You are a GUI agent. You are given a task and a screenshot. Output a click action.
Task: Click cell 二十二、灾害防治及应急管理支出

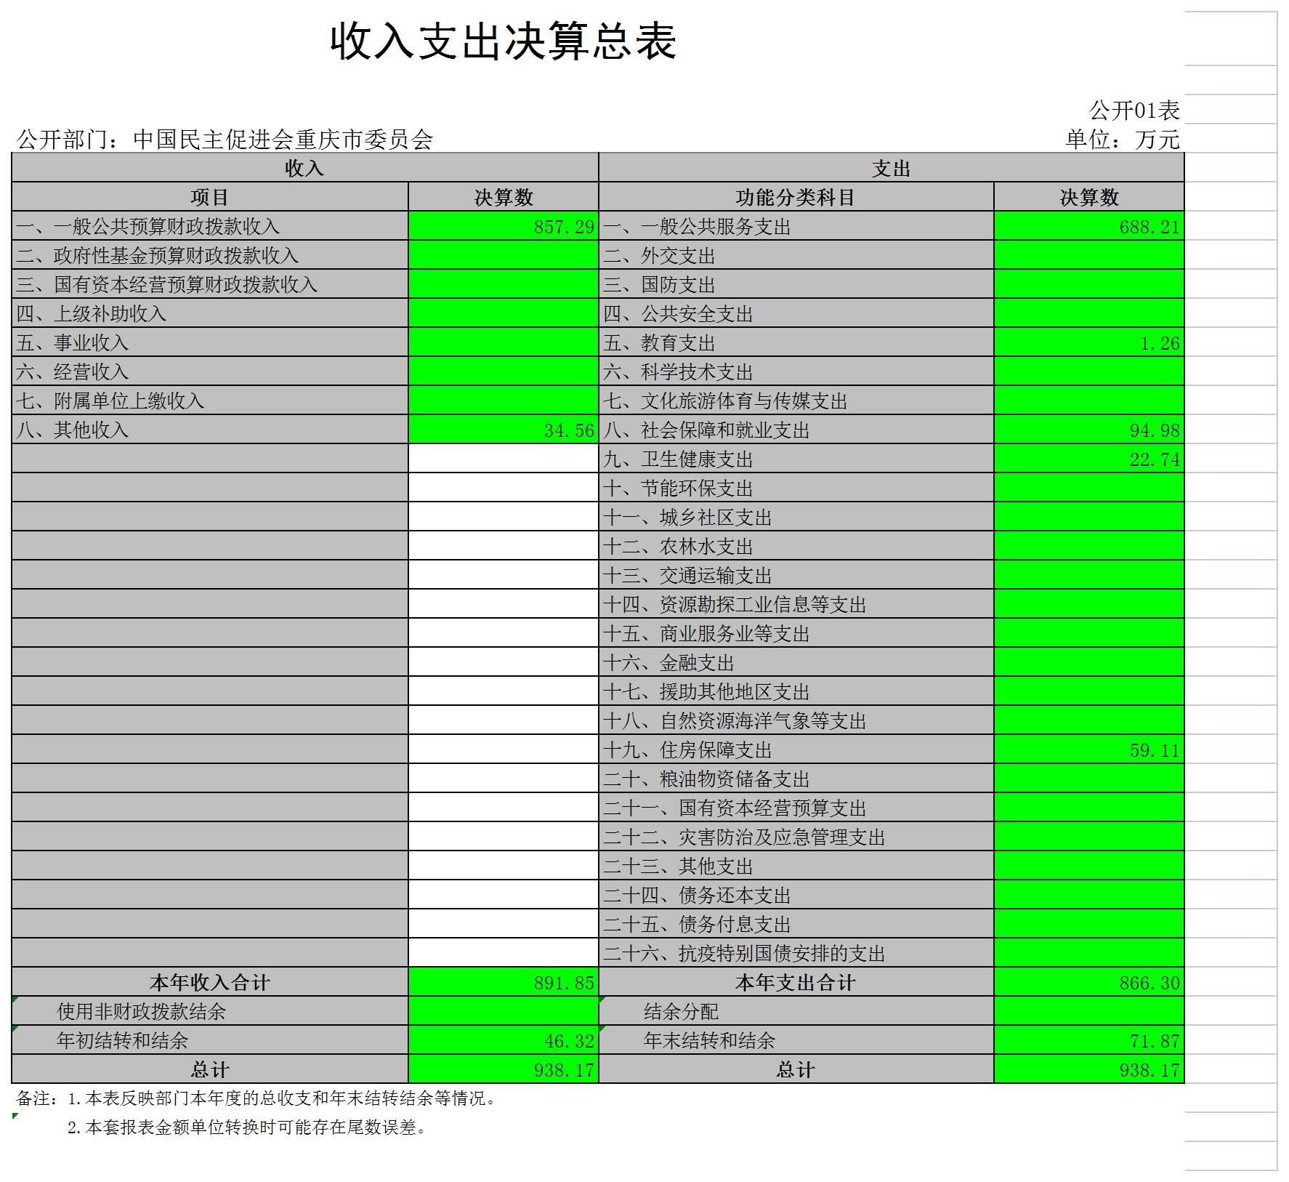click(796, 837)
